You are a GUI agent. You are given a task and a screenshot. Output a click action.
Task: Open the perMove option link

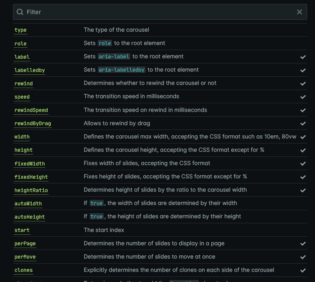click(x=25, y=257)
